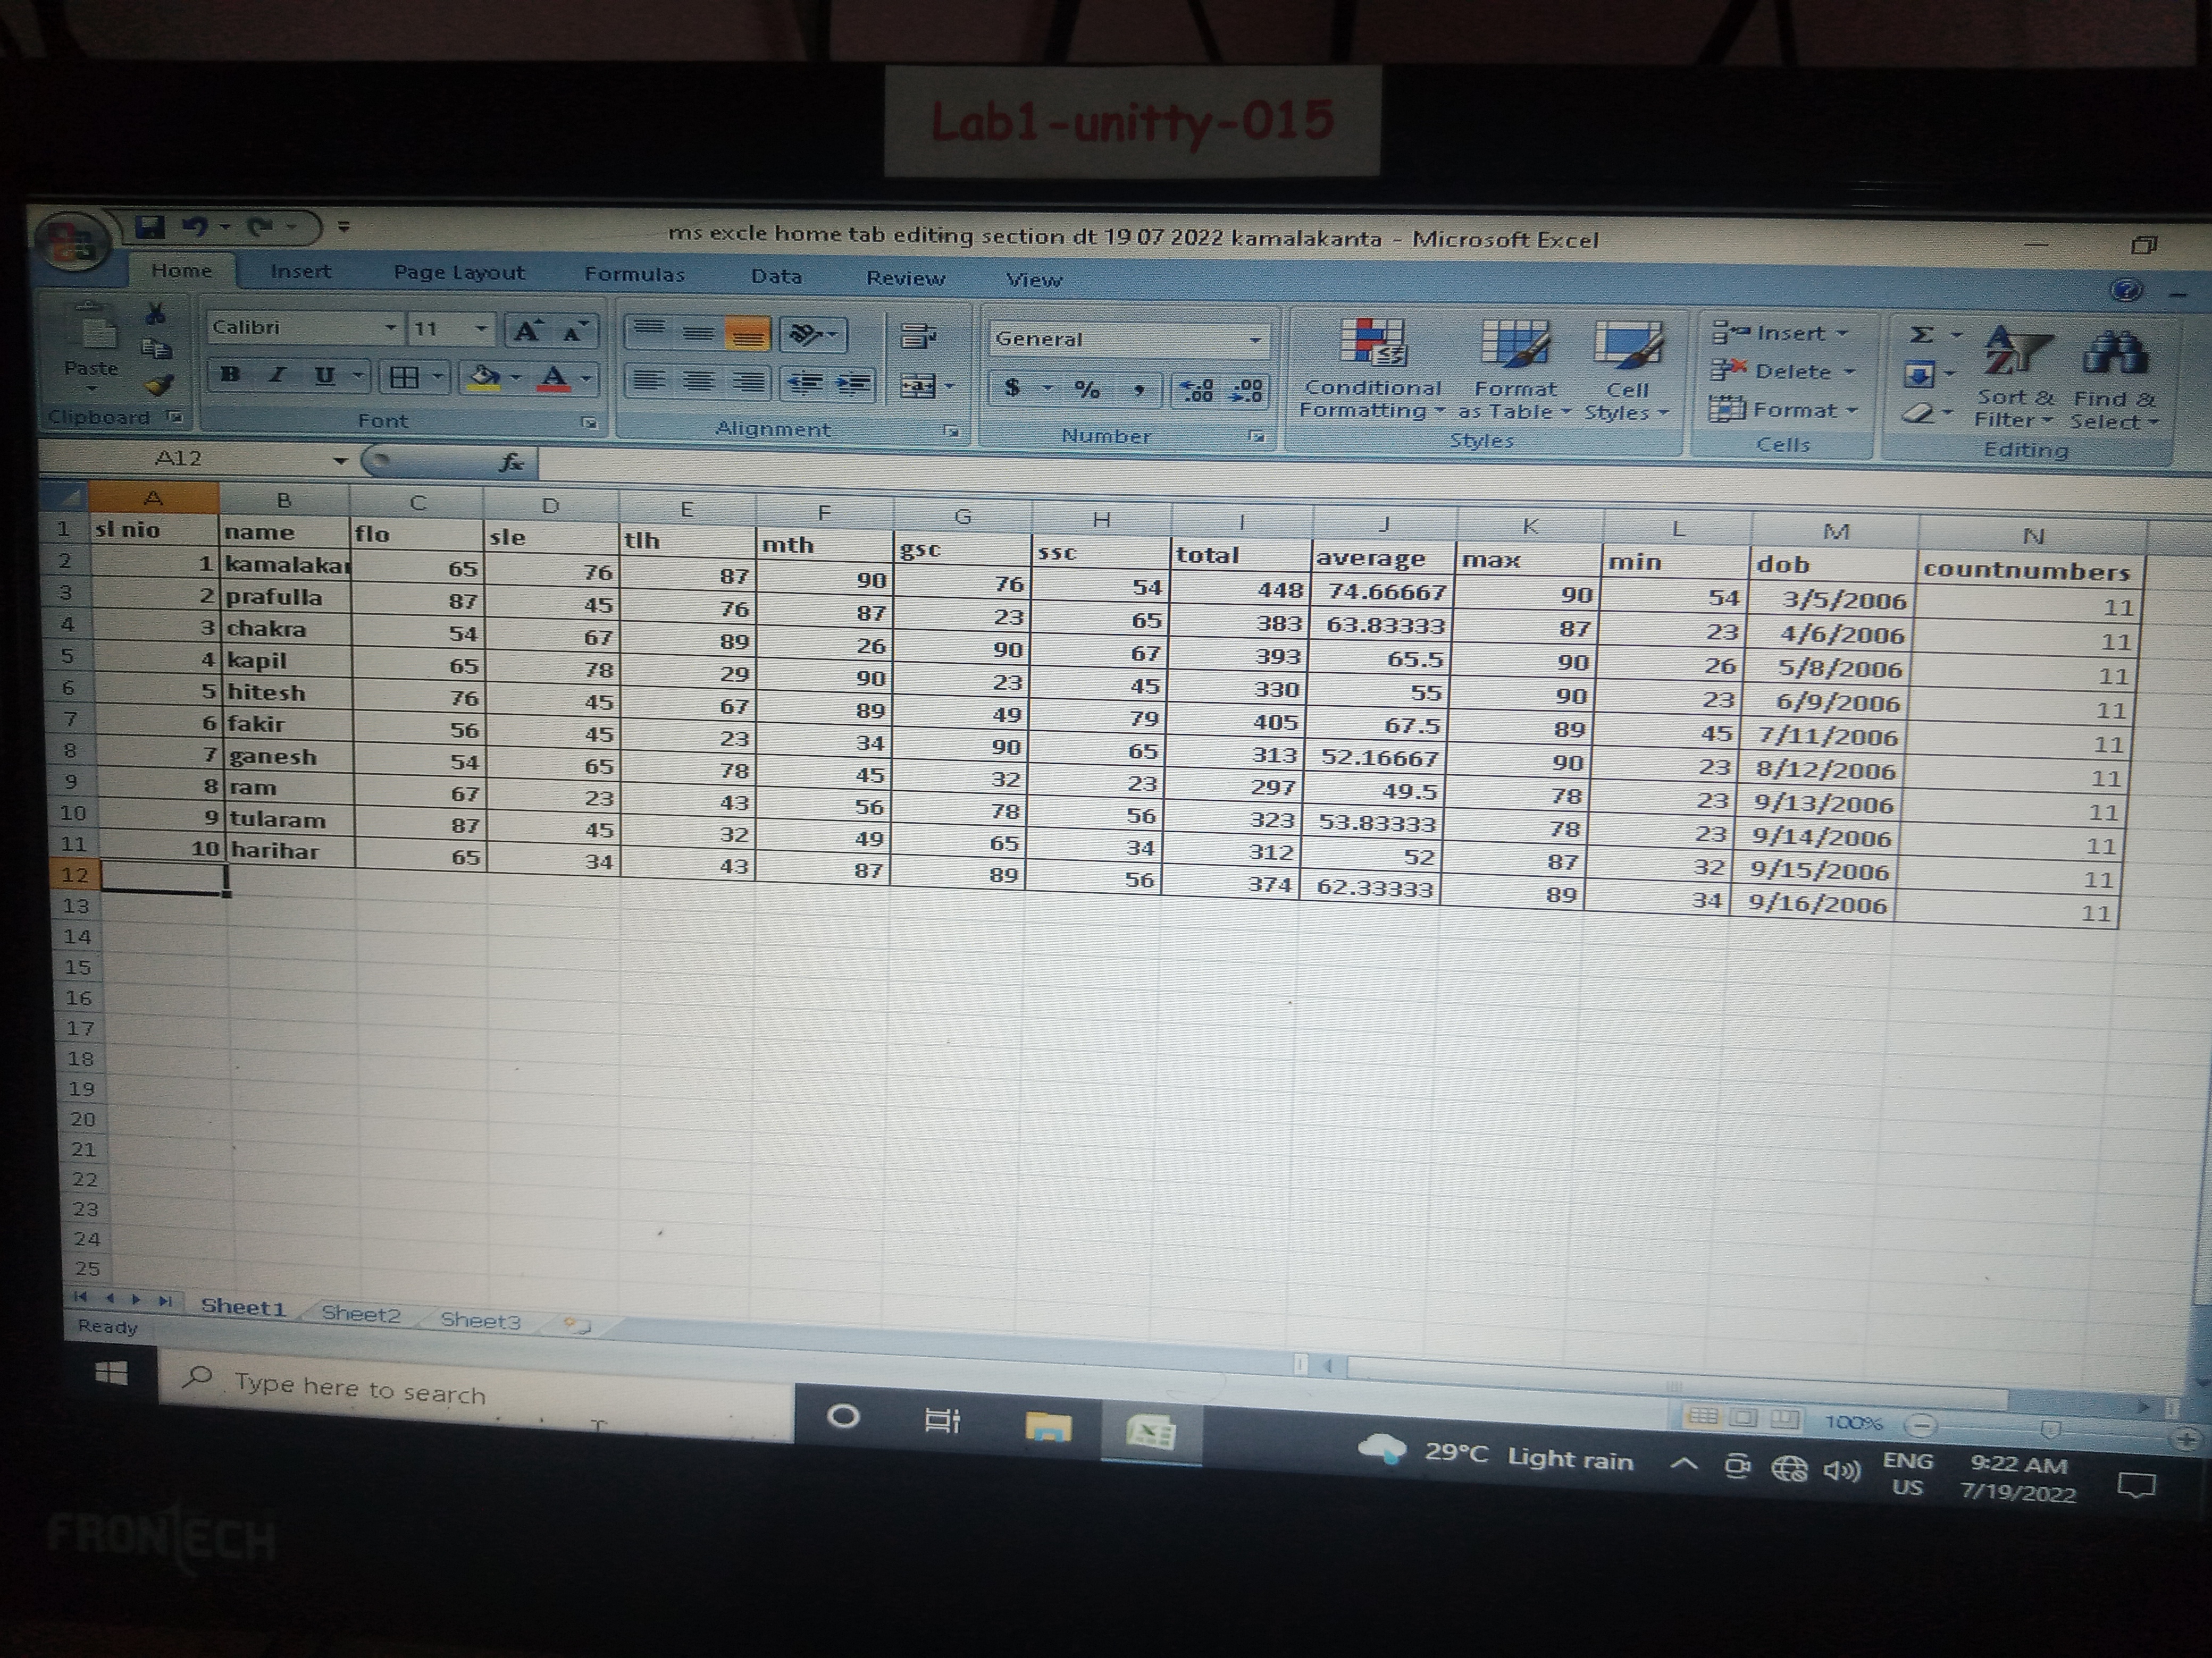Click the Format Painter brush icon

(x=160, y=386)
